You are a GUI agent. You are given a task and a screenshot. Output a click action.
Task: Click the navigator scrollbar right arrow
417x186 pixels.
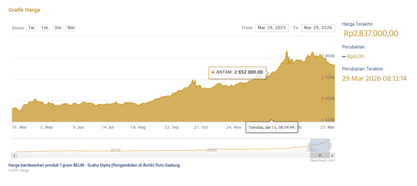(x=333, y=155)
